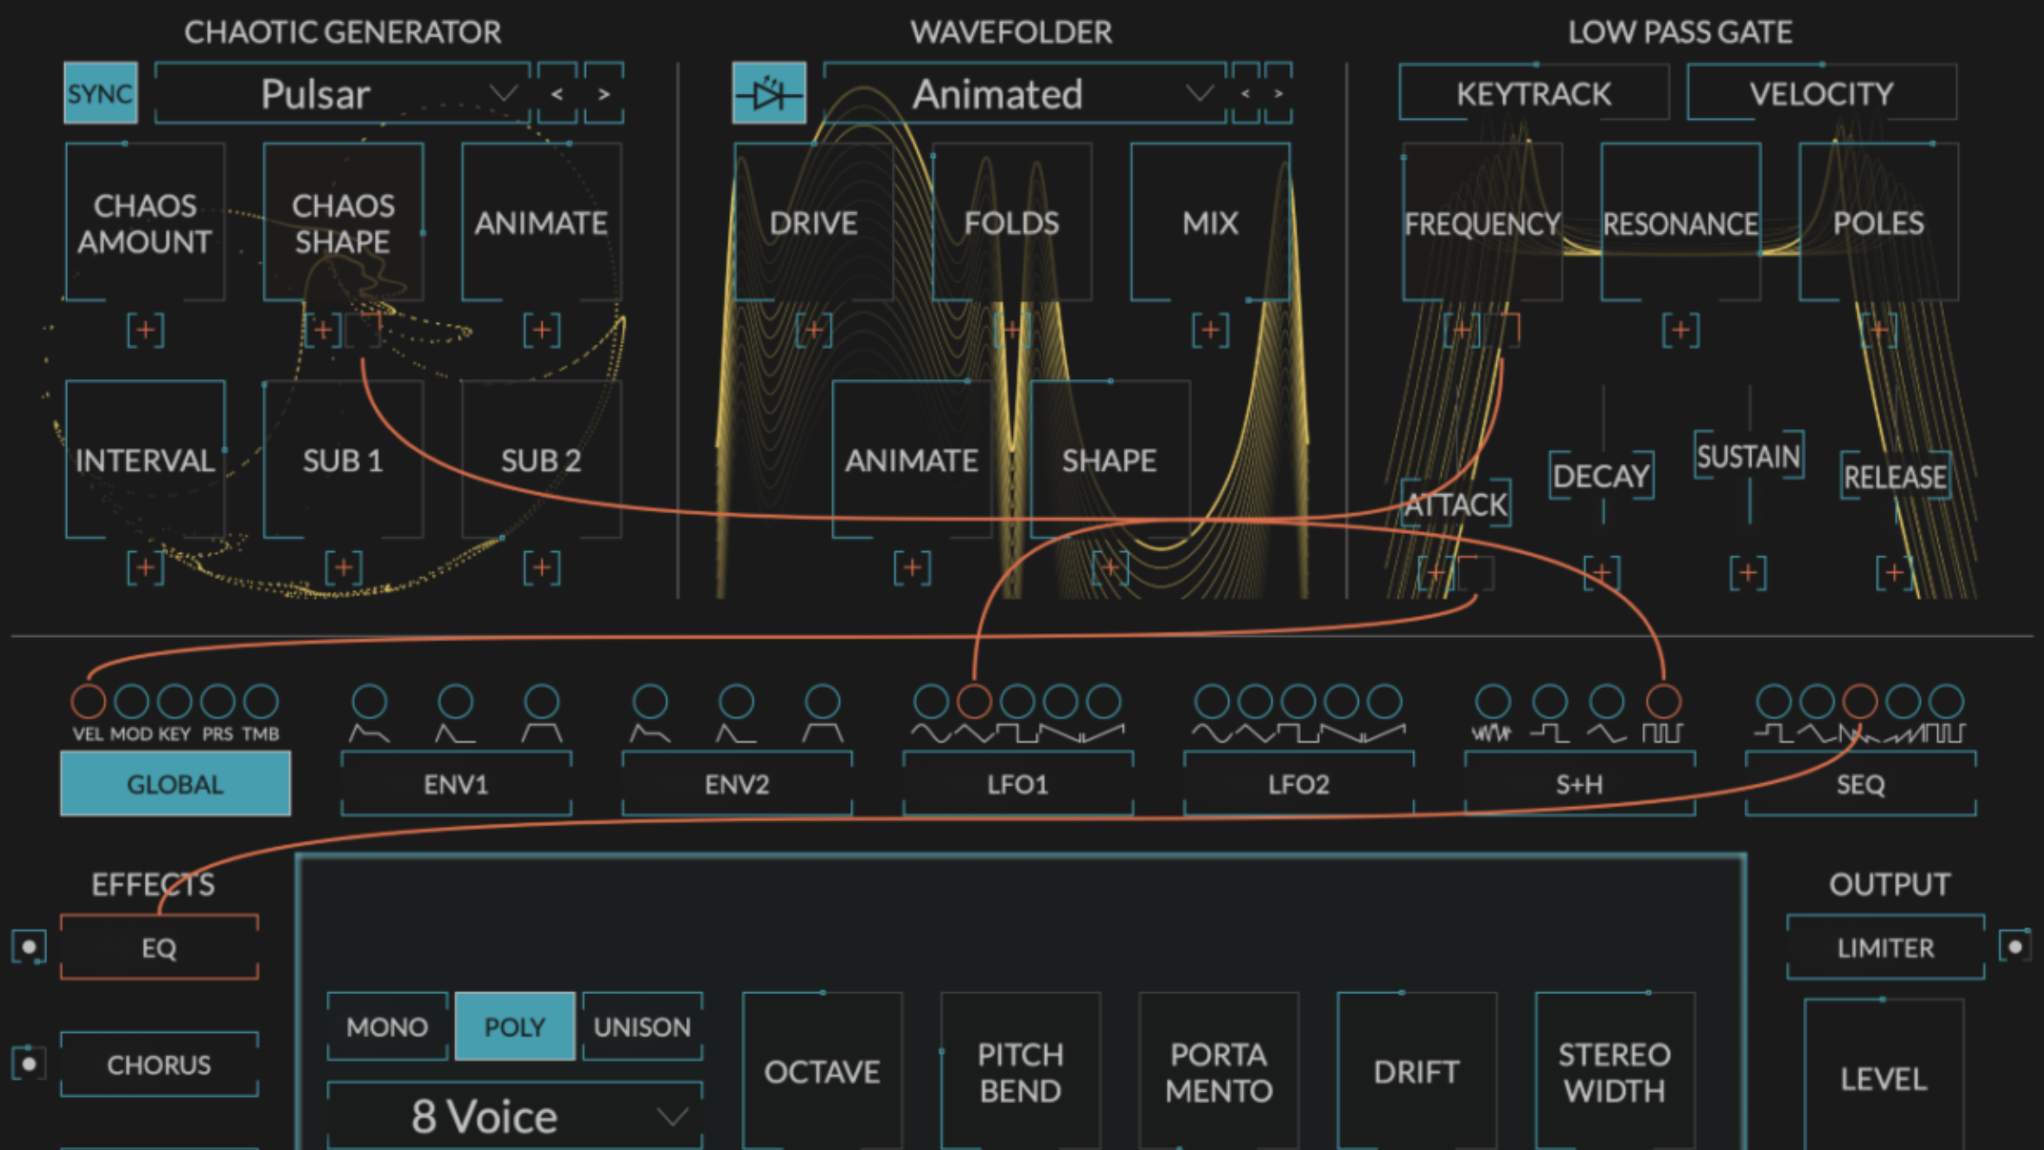This screenshot has height=1150, width=2044.
Task: Open the LFO1 tab
Action: coord(1018,784)
